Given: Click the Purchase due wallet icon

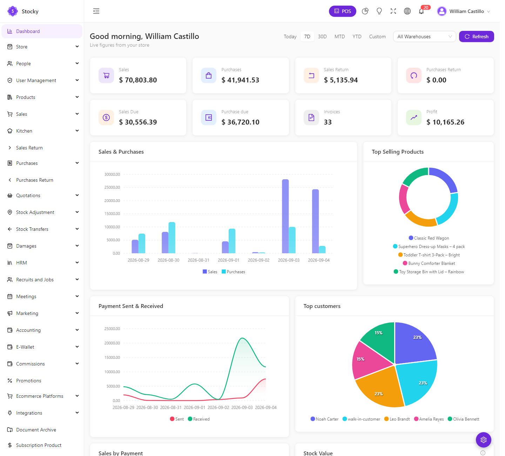Looking at the screenshot, I should (x=209, y=118).
